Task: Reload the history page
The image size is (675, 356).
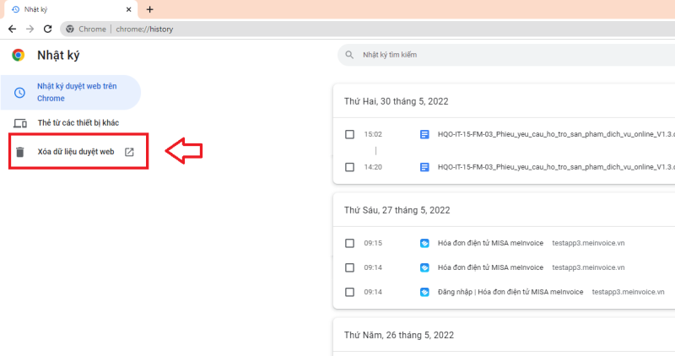Action: tap(48, 29)
